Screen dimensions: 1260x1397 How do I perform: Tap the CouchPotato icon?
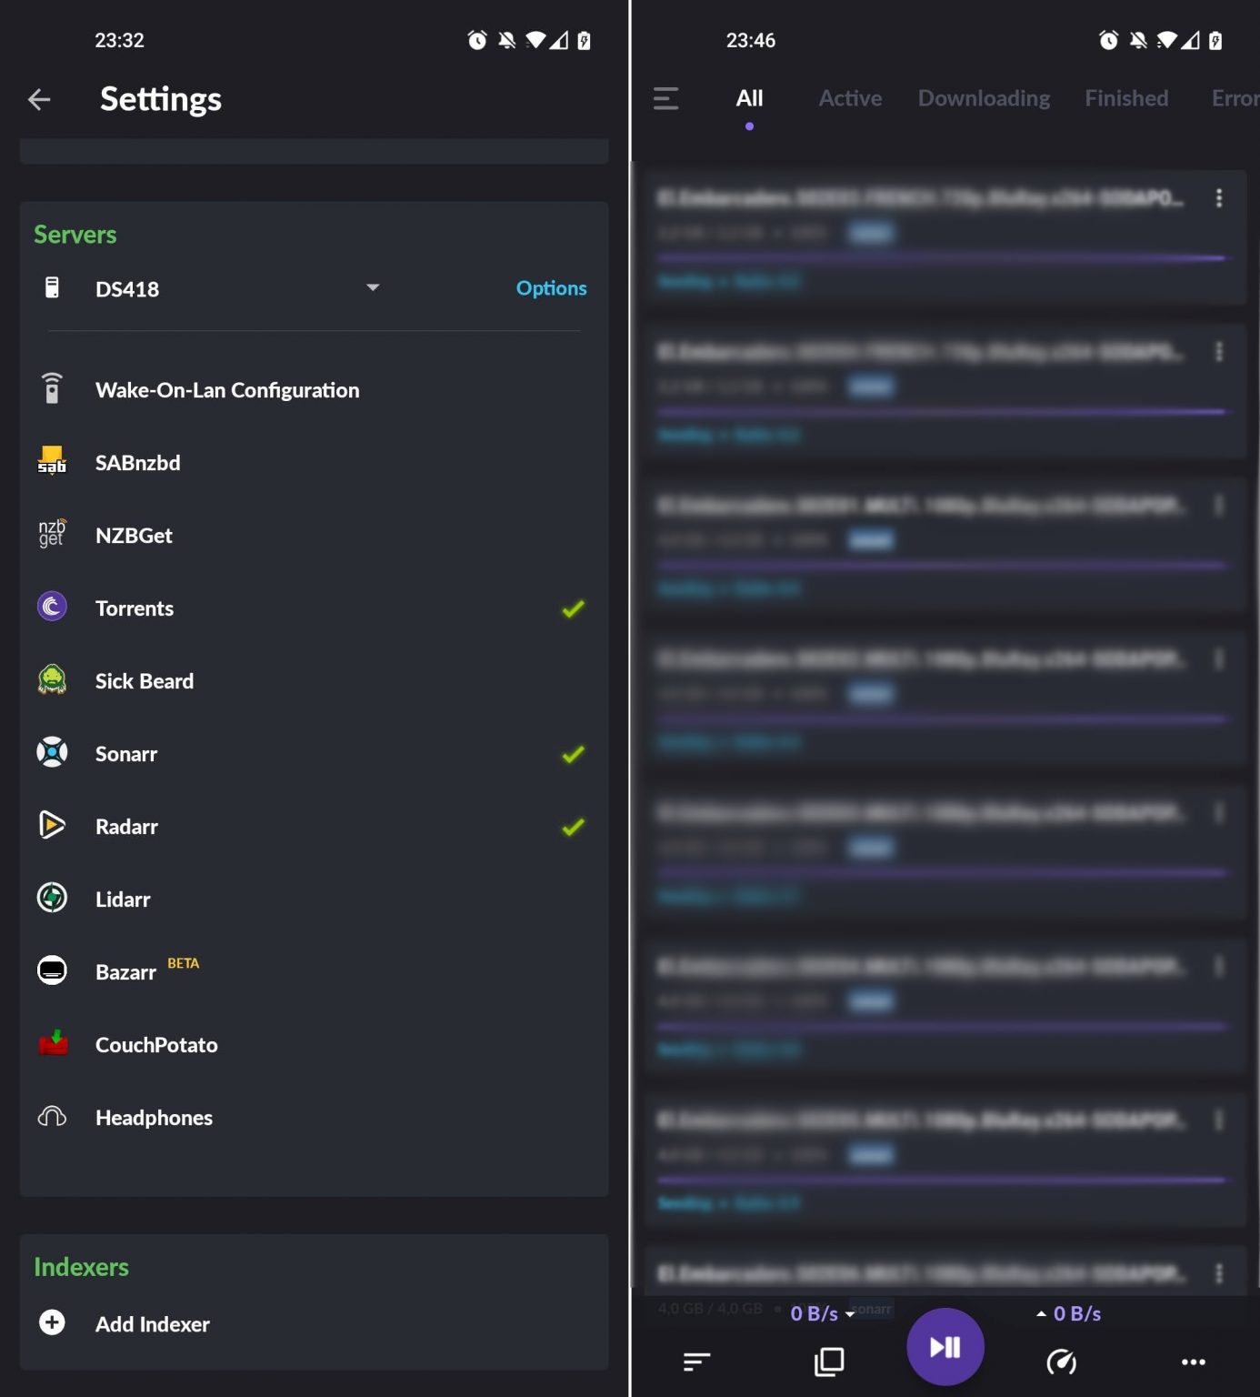pyautogui.click(x=54, y=1043)
